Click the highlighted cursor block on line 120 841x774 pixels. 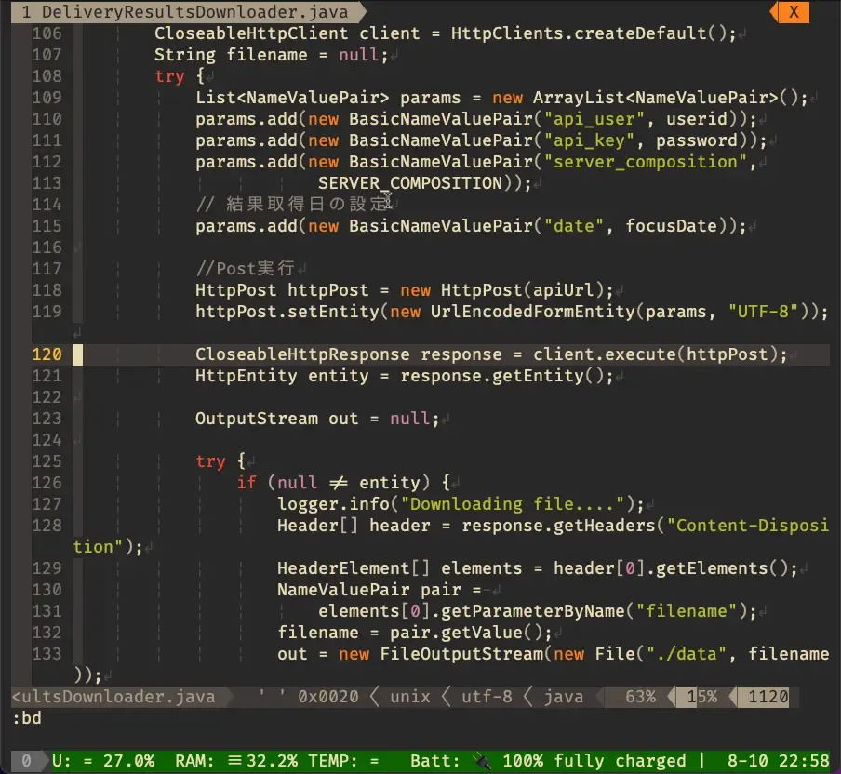pyautogui.click(x=78, y=354)
